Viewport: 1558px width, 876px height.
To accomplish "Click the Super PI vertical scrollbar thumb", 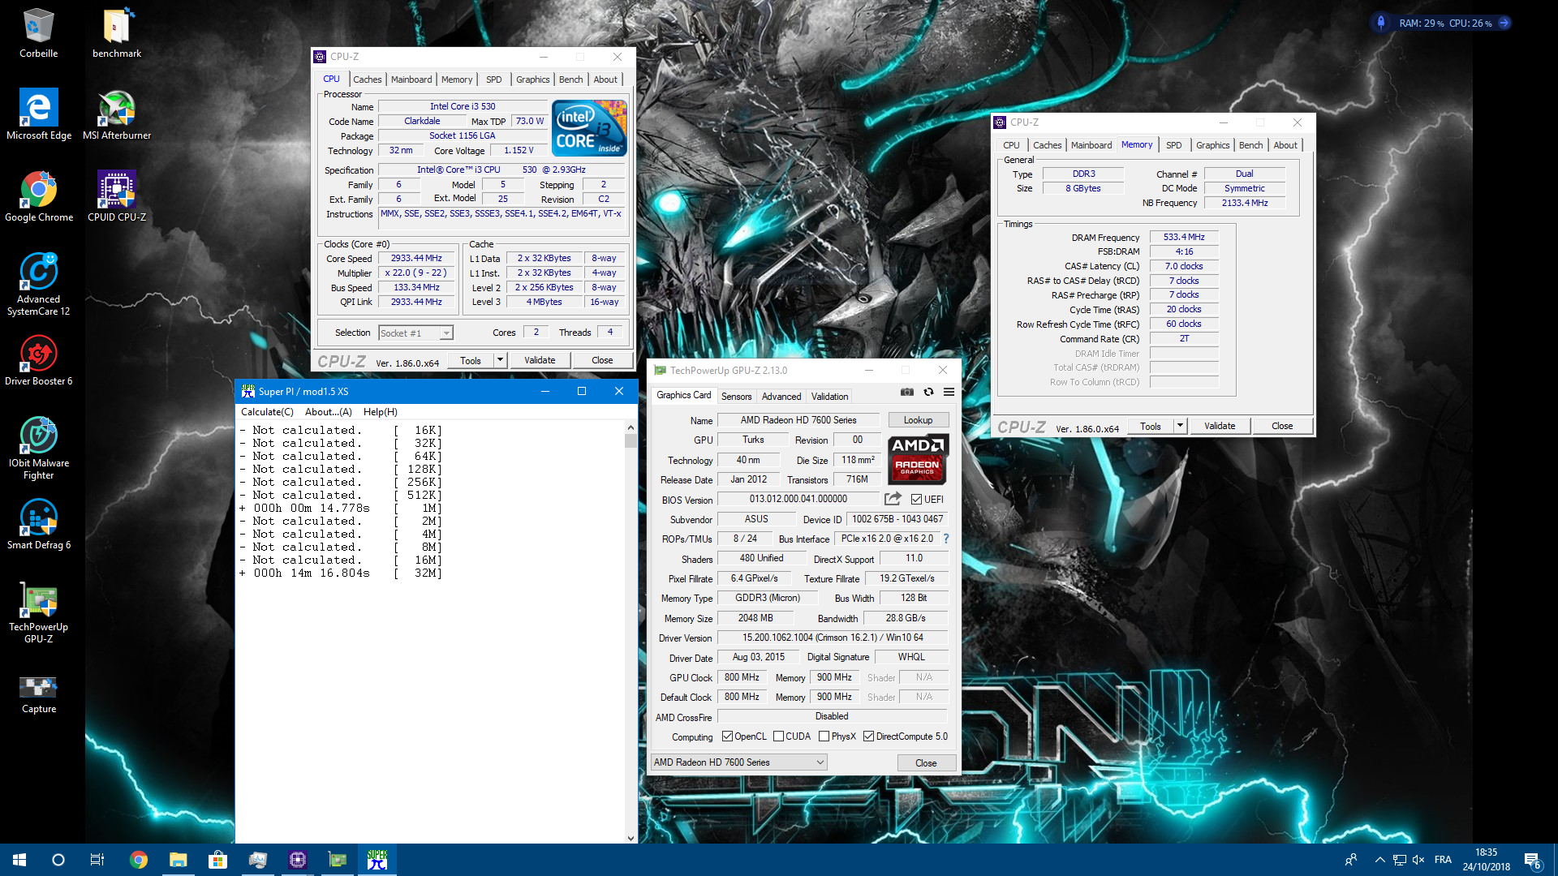I will (631, 440).
